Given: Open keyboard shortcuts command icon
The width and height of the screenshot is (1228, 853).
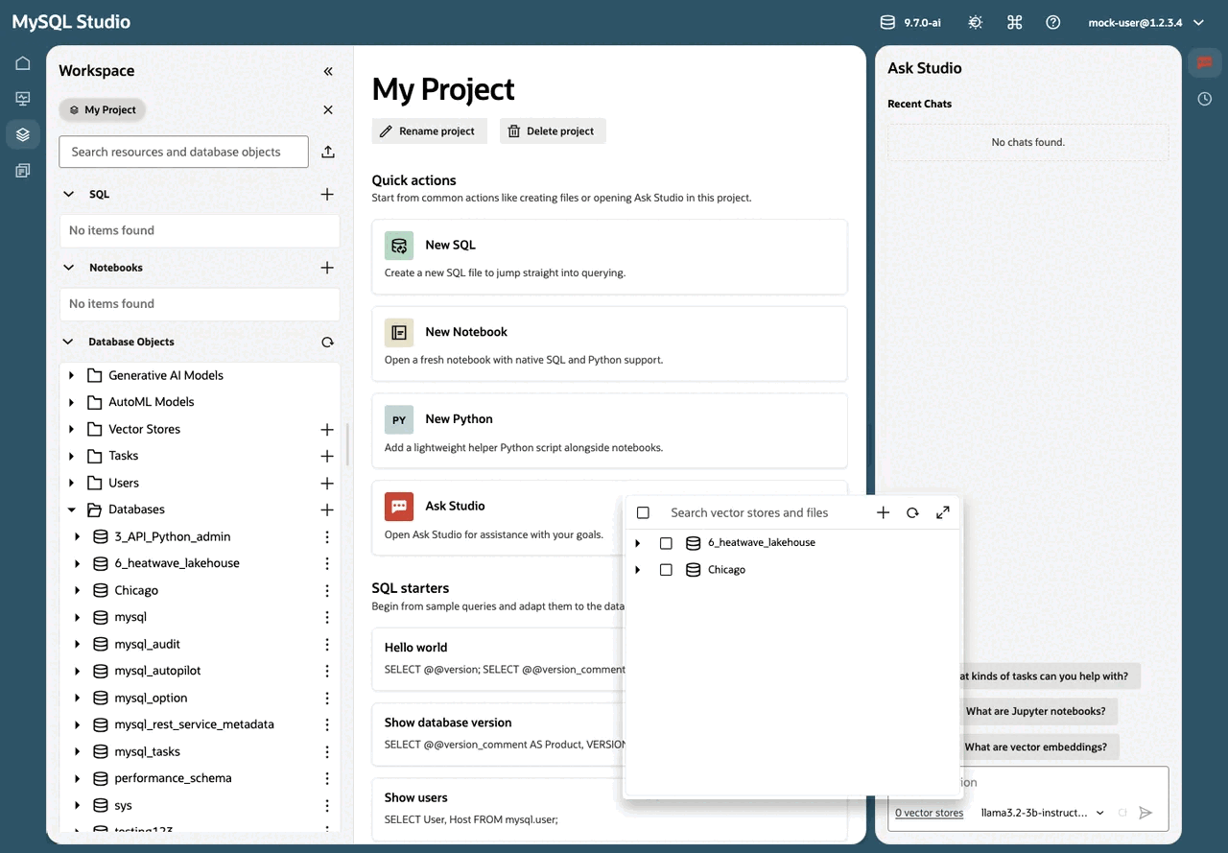Looking at the screenshot, I should [x=1014, y=22].
